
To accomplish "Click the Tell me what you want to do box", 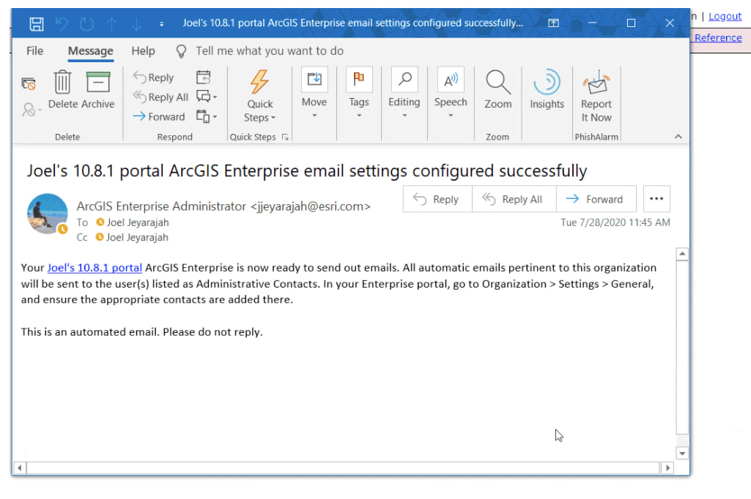I will 269,50.
